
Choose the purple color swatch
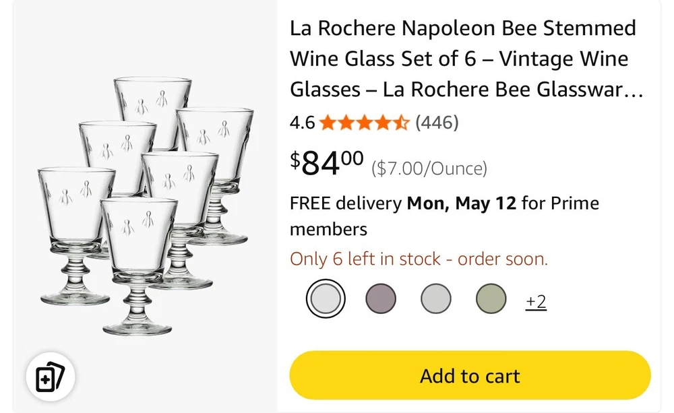click(x=381, y=298)
